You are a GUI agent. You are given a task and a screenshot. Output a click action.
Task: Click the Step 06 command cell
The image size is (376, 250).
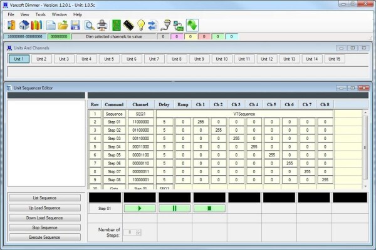pyautogui.click(x=114, y=163)
